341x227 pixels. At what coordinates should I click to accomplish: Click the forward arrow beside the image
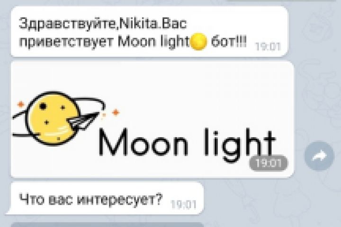319,156
